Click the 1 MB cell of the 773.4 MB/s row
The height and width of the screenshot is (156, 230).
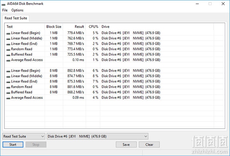[53, 49]
